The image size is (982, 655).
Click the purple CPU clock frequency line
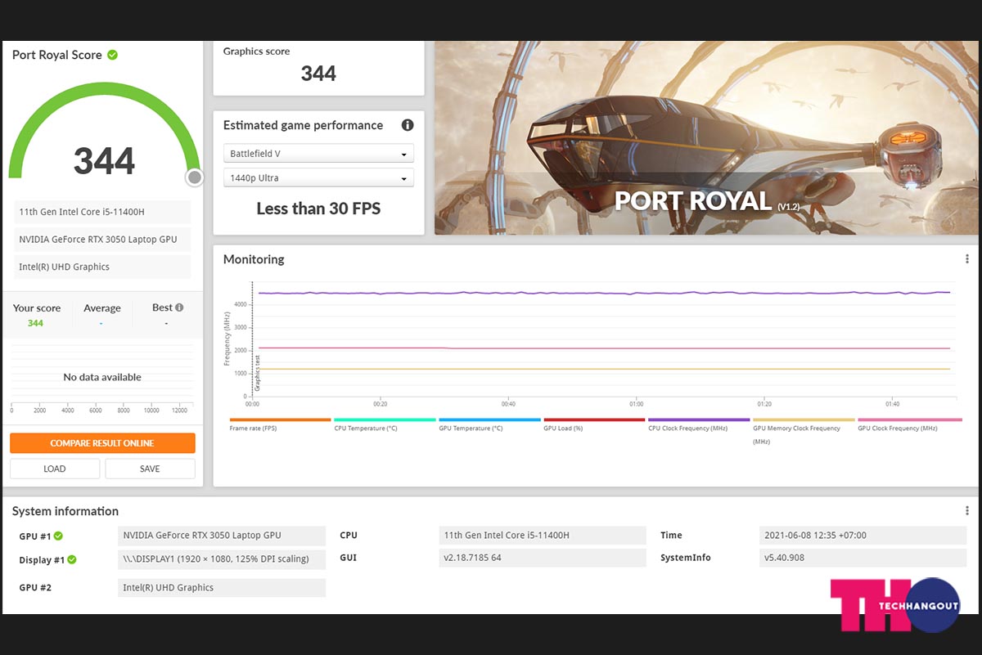coord(606,293)
